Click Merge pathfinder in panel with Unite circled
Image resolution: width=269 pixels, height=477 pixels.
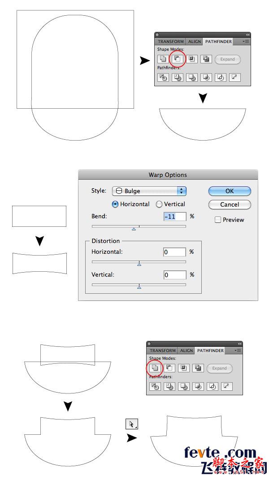(x=184, y=386)
